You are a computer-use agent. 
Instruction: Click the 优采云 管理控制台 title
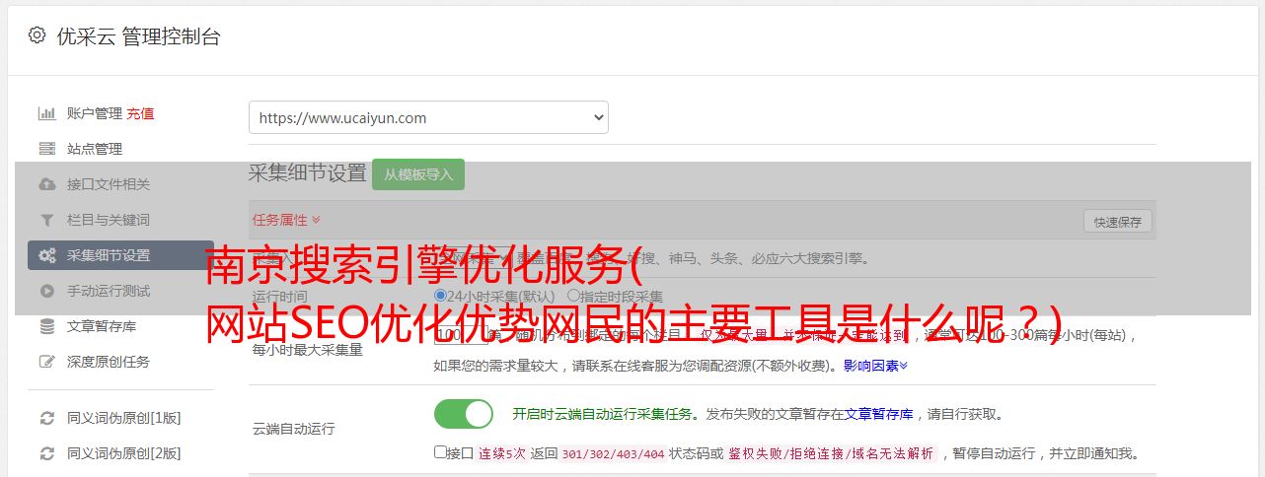[138, 36]
